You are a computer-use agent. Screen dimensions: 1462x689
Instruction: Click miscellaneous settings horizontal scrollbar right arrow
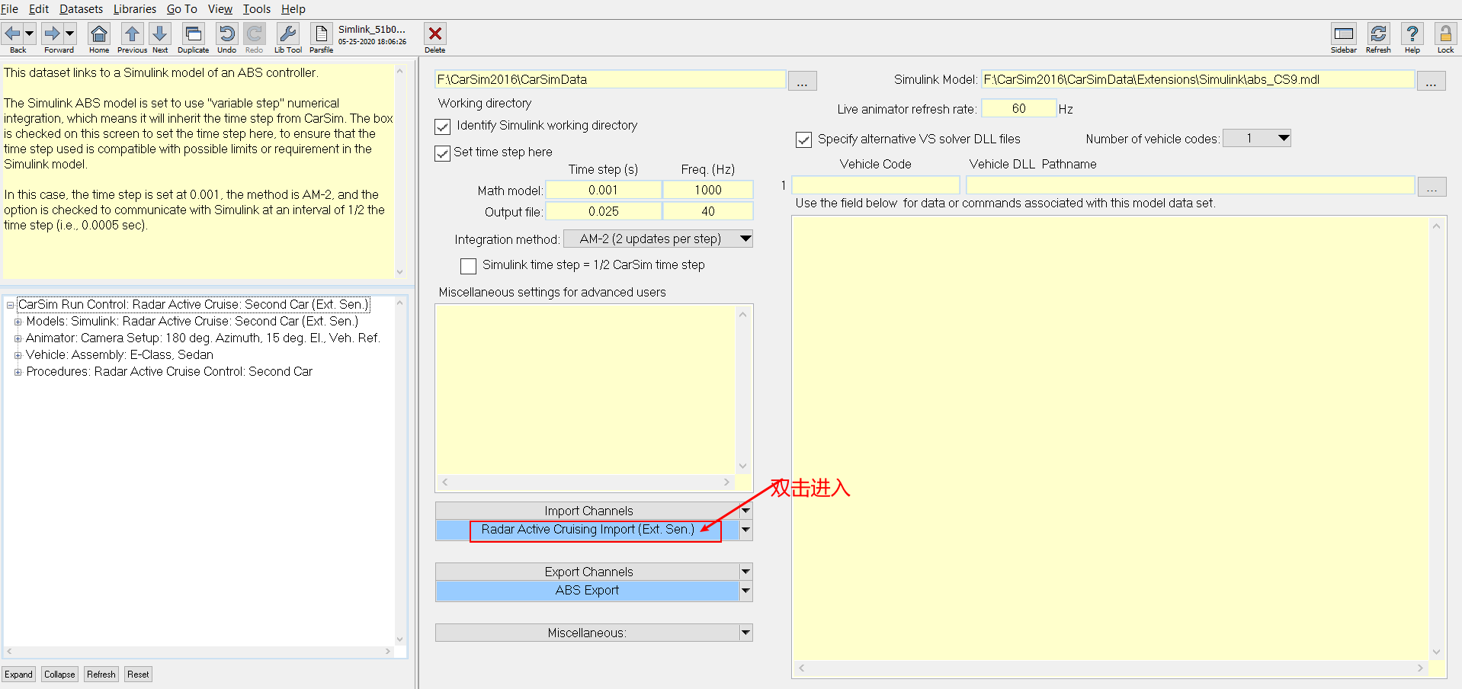(x=726, y=482)
